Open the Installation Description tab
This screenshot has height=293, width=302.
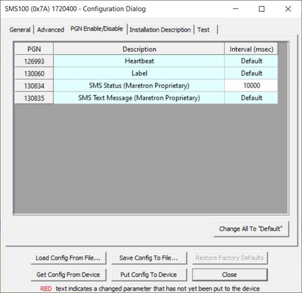click(x=160, y=30)
